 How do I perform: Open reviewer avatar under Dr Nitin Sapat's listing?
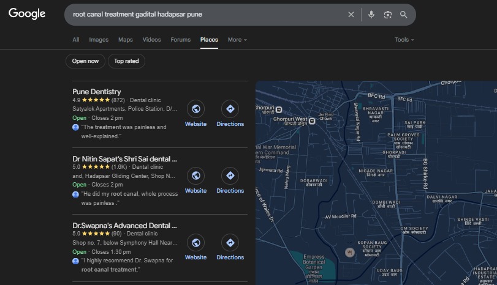click(75, 194)
